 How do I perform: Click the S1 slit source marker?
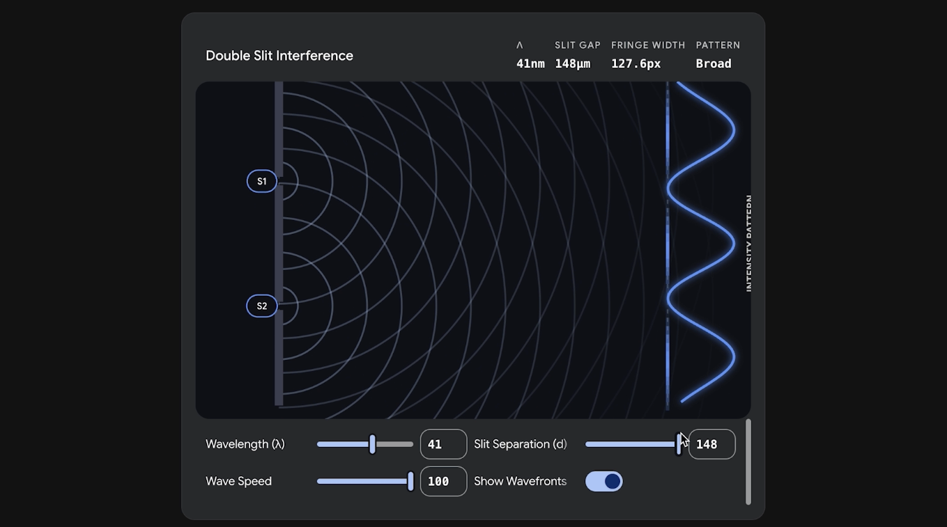(262, 181)
